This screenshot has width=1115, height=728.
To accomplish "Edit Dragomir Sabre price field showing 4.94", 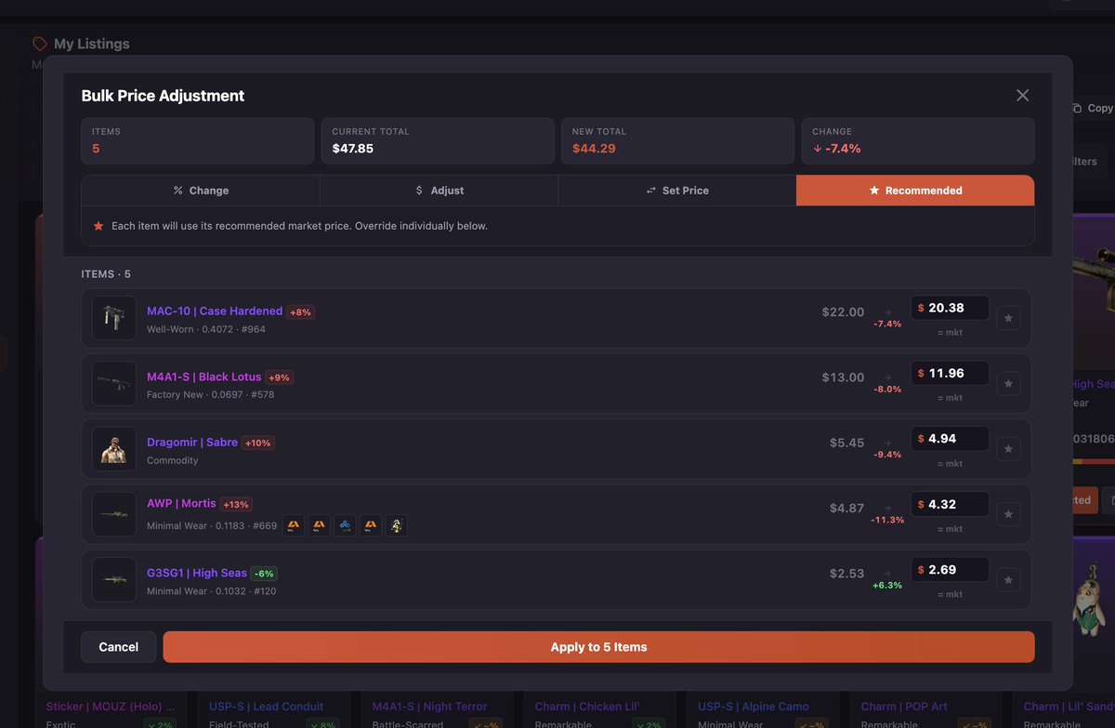I will [x=950, y=439].
